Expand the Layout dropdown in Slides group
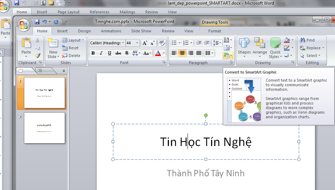This screenshot has width=335, height=190. point(73,40)
